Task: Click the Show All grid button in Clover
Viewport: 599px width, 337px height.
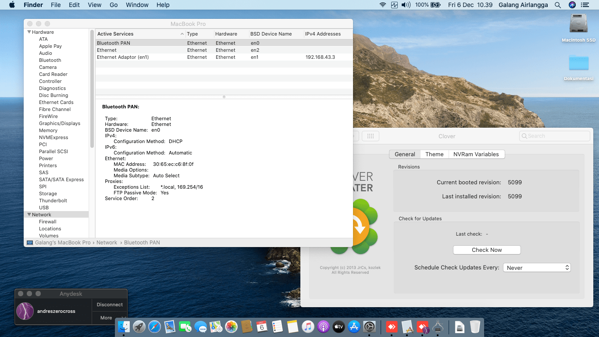Action: coord(370,136)
